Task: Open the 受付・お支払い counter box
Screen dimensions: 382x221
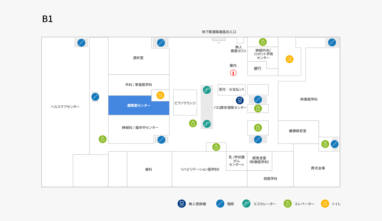Action: click(231, 89)
